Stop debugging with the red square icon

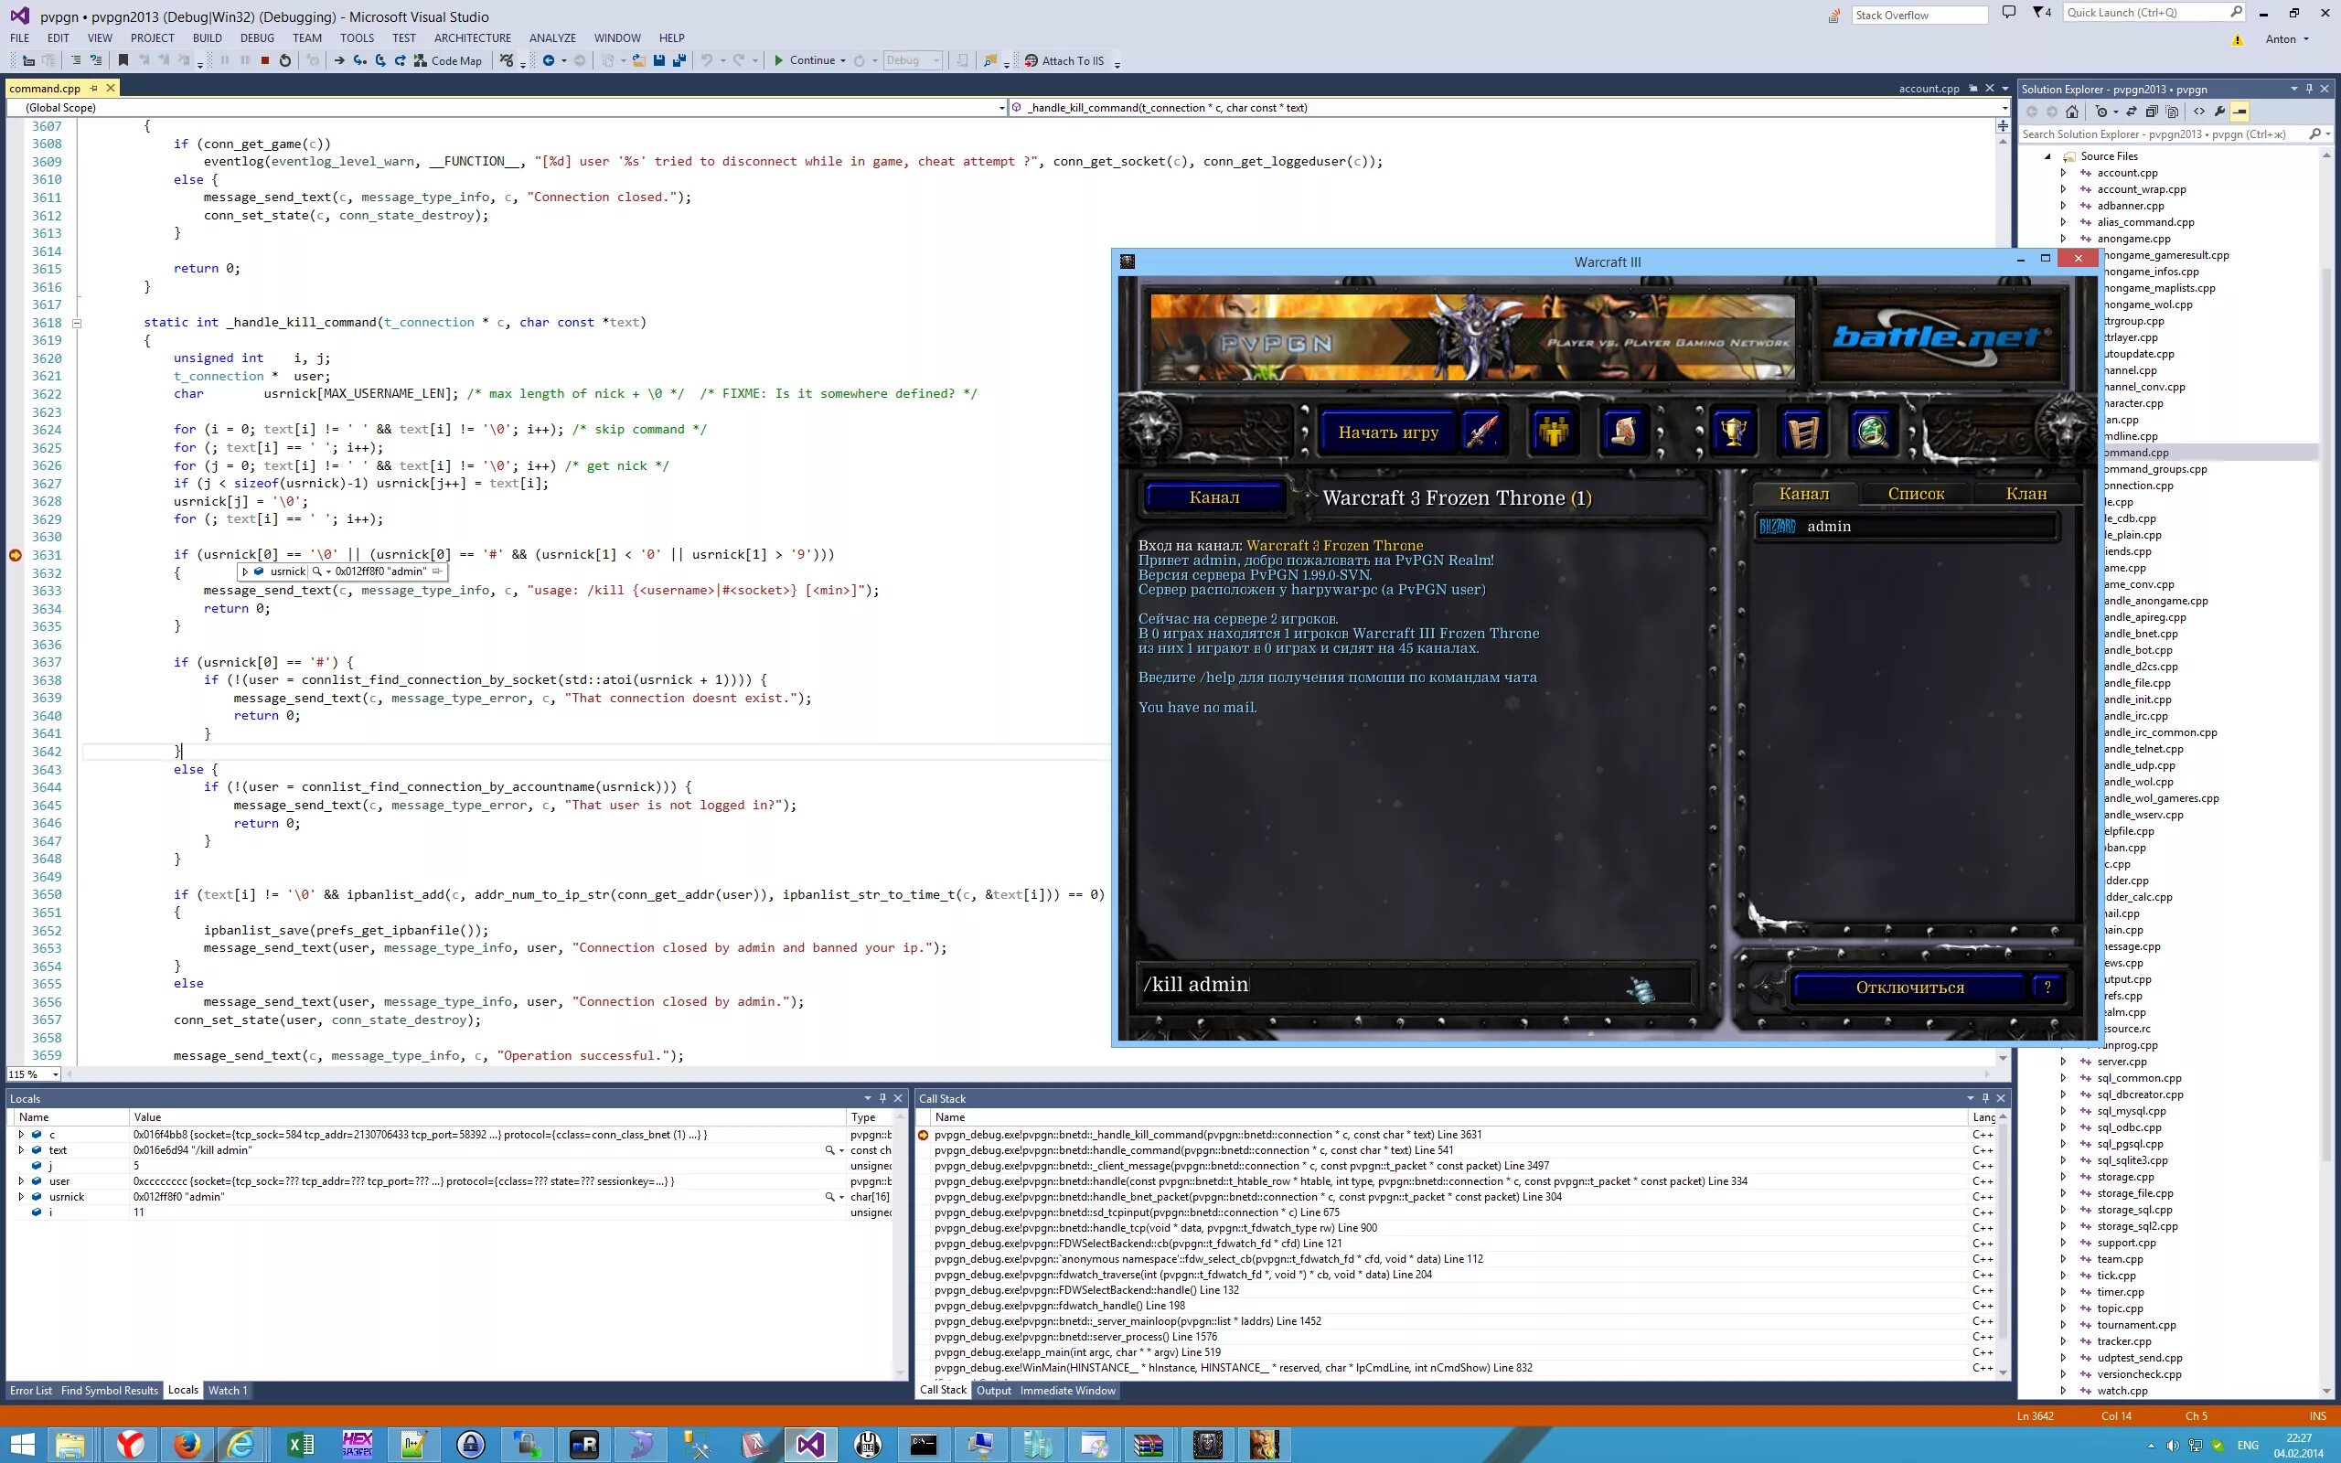(265, 60)
